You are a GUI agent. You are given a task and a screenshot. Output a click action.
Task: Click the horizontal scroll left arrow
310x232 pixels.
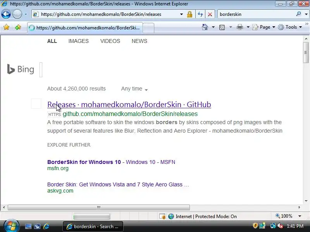pos(4,207)
